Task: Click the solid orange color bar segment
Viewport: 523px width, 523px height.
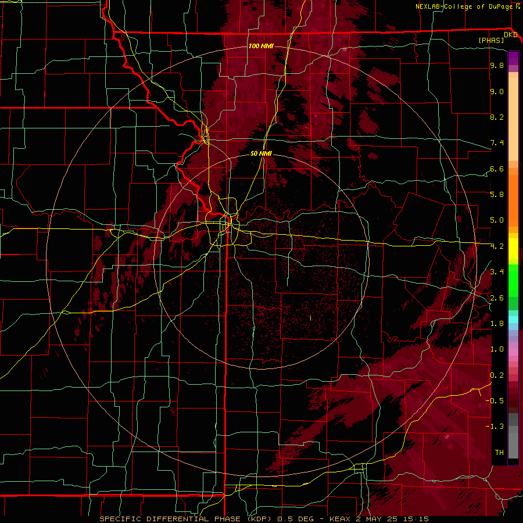Action: (513, 200)
